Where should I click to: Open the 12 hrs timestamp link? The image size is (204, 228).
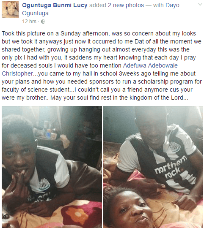29,22
